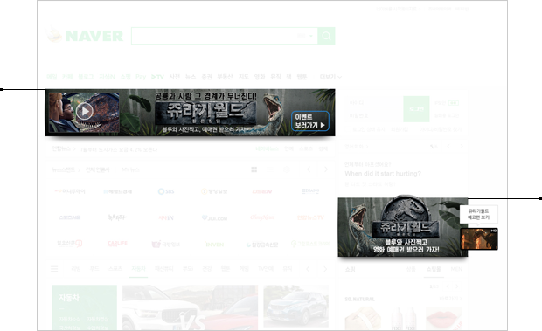Switch newsstand to grid view icon

point(254,169)
